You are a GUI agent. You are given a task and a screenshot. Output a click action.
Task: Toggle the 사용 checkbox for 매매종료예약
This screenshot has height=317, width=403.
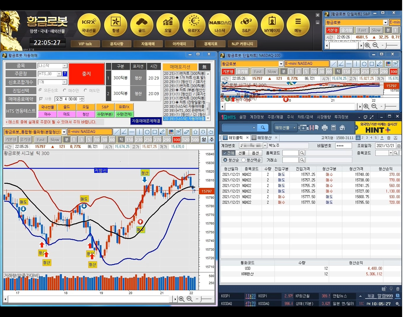(x=41, y=99)
